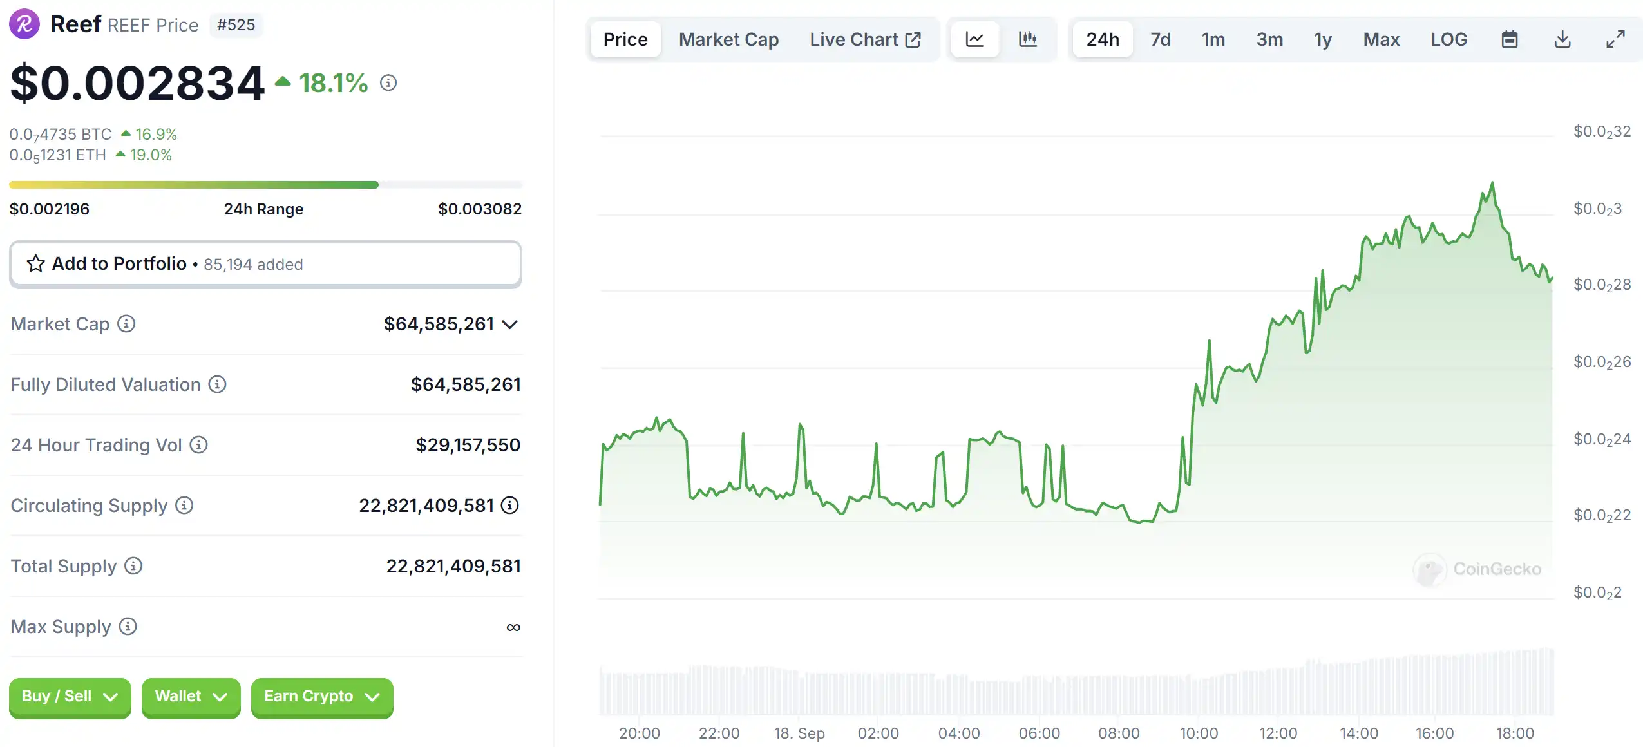
Task: Click the Market Cap info icon
Action: click(126, 324)
